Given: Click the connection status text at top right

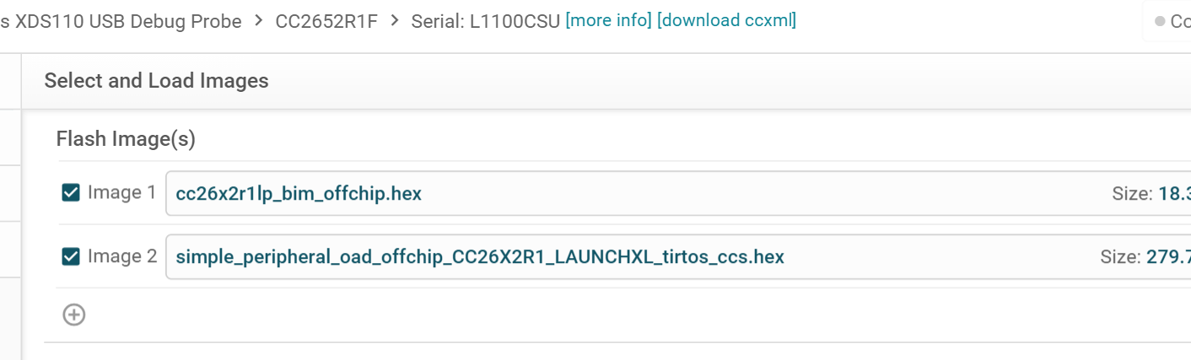Looking at the screenshot, I should tap(1180, 21).
